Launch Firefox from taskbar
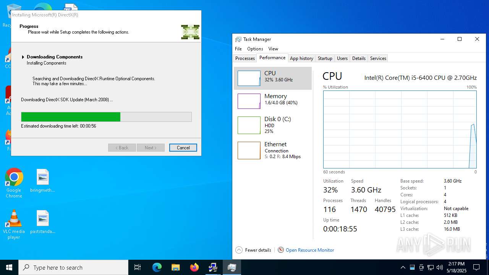 [x=194, y=267]
